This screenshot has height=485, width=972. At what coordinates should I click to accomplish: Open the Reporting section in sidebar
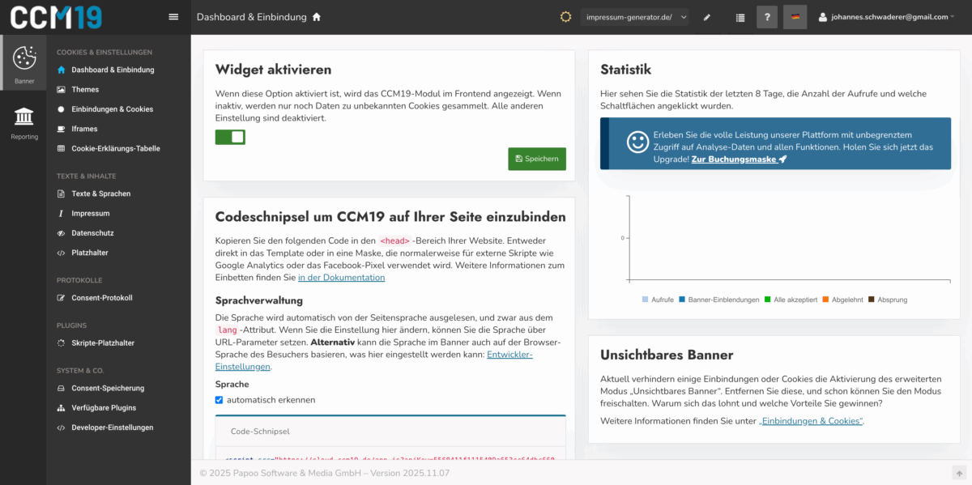23,123
